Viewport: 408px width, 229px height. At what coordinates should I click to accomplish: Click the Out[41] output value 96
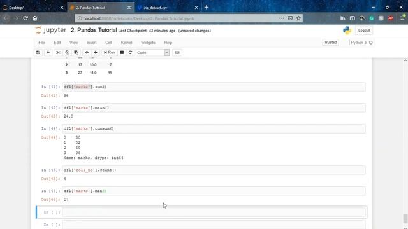tap(66, 95)
